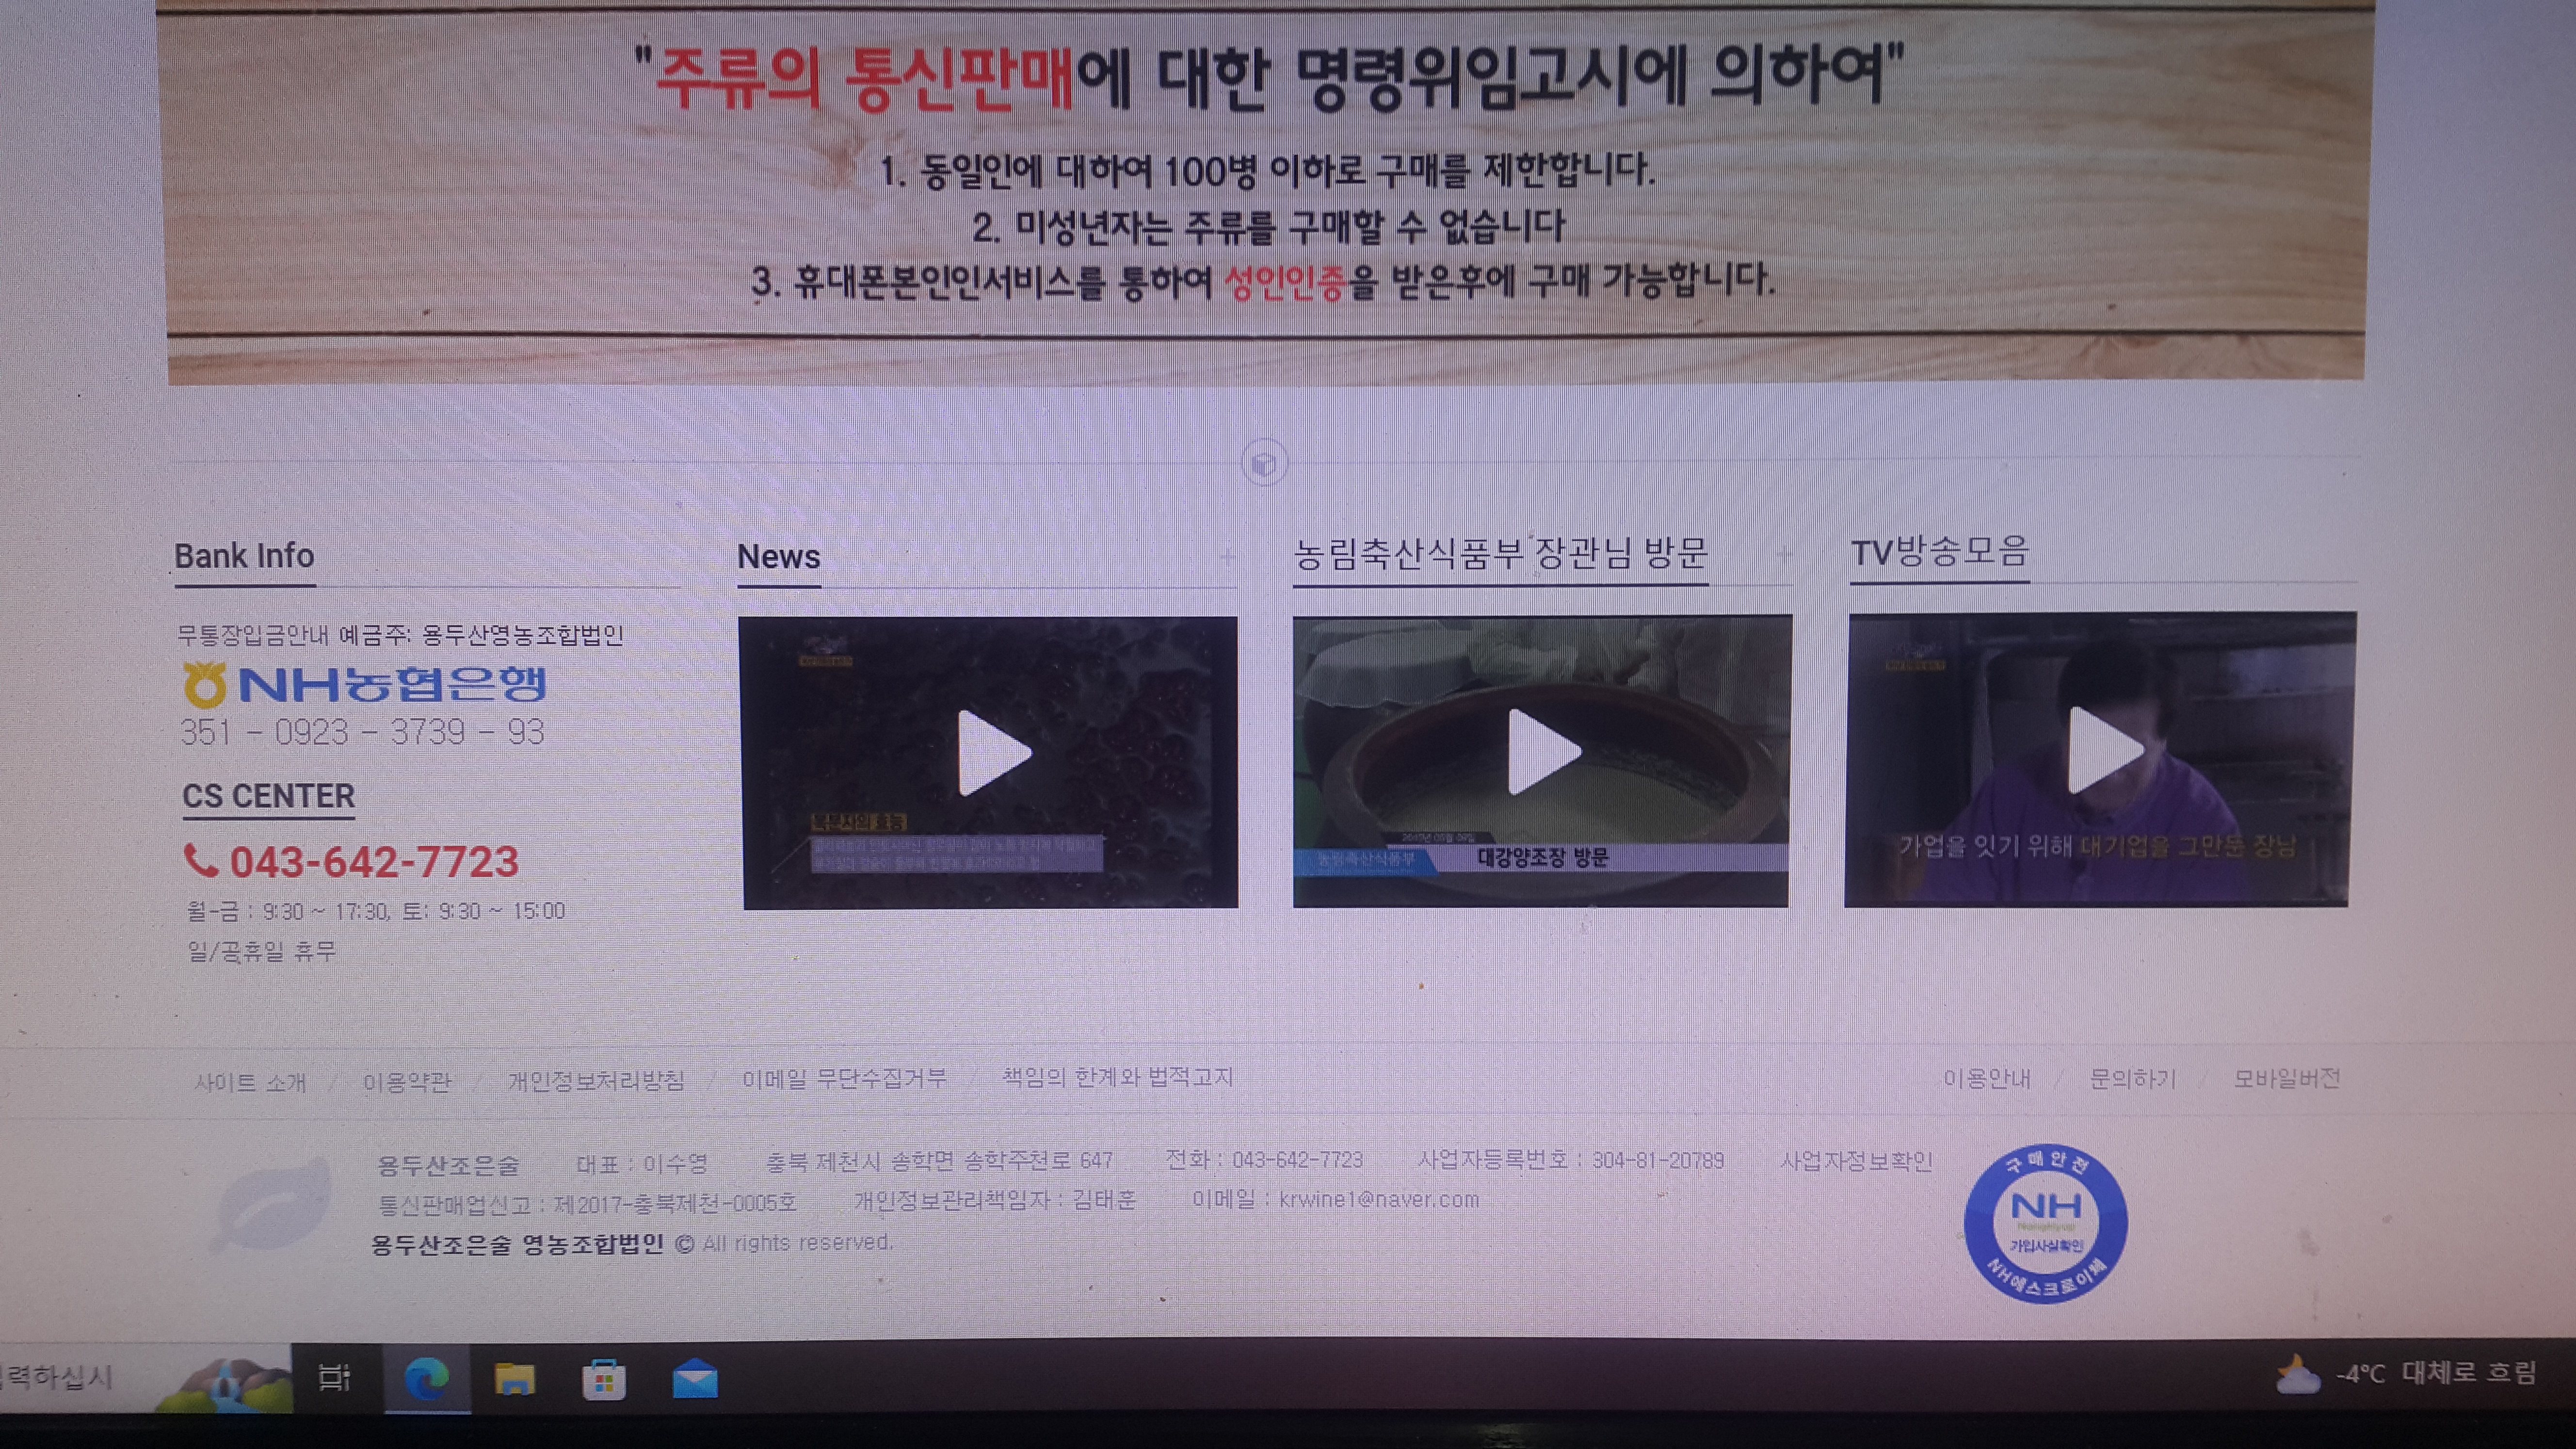Open the 이용약관 footer link
Viewport: 2576px width, 1449px height.
click(406, 1082)
